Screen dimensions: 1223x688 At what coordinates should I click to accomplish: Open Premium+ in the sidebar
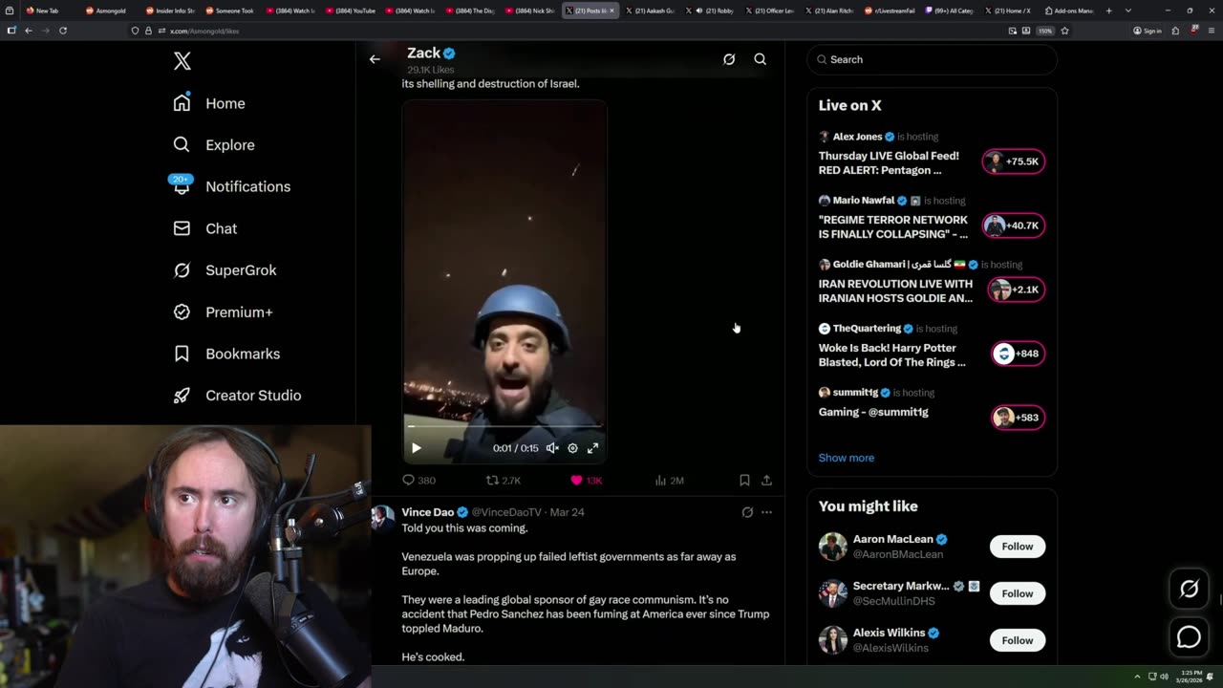[x=223, y=312]
